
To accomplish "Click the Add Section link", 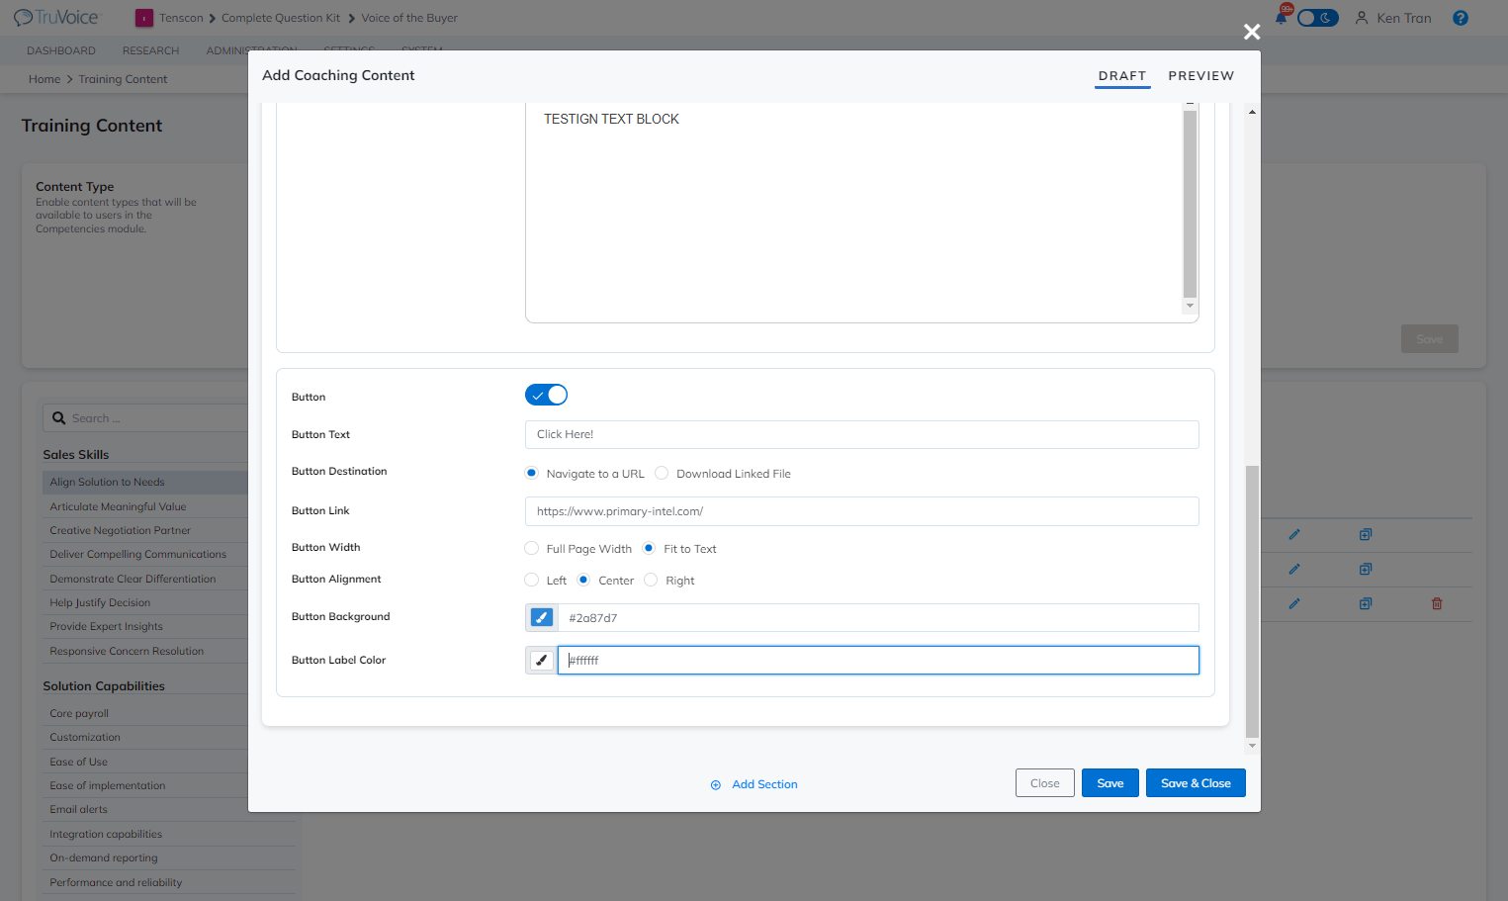I will coord(764,784).
